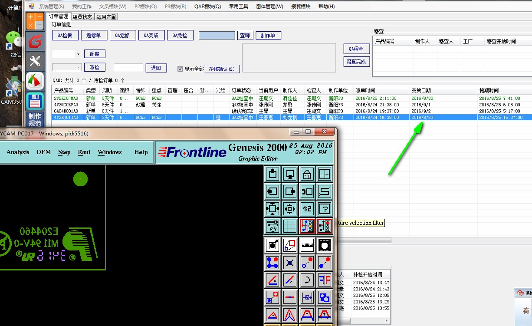
Task: Open the DFM menu in Genesis
Action: tap(44, 152)
